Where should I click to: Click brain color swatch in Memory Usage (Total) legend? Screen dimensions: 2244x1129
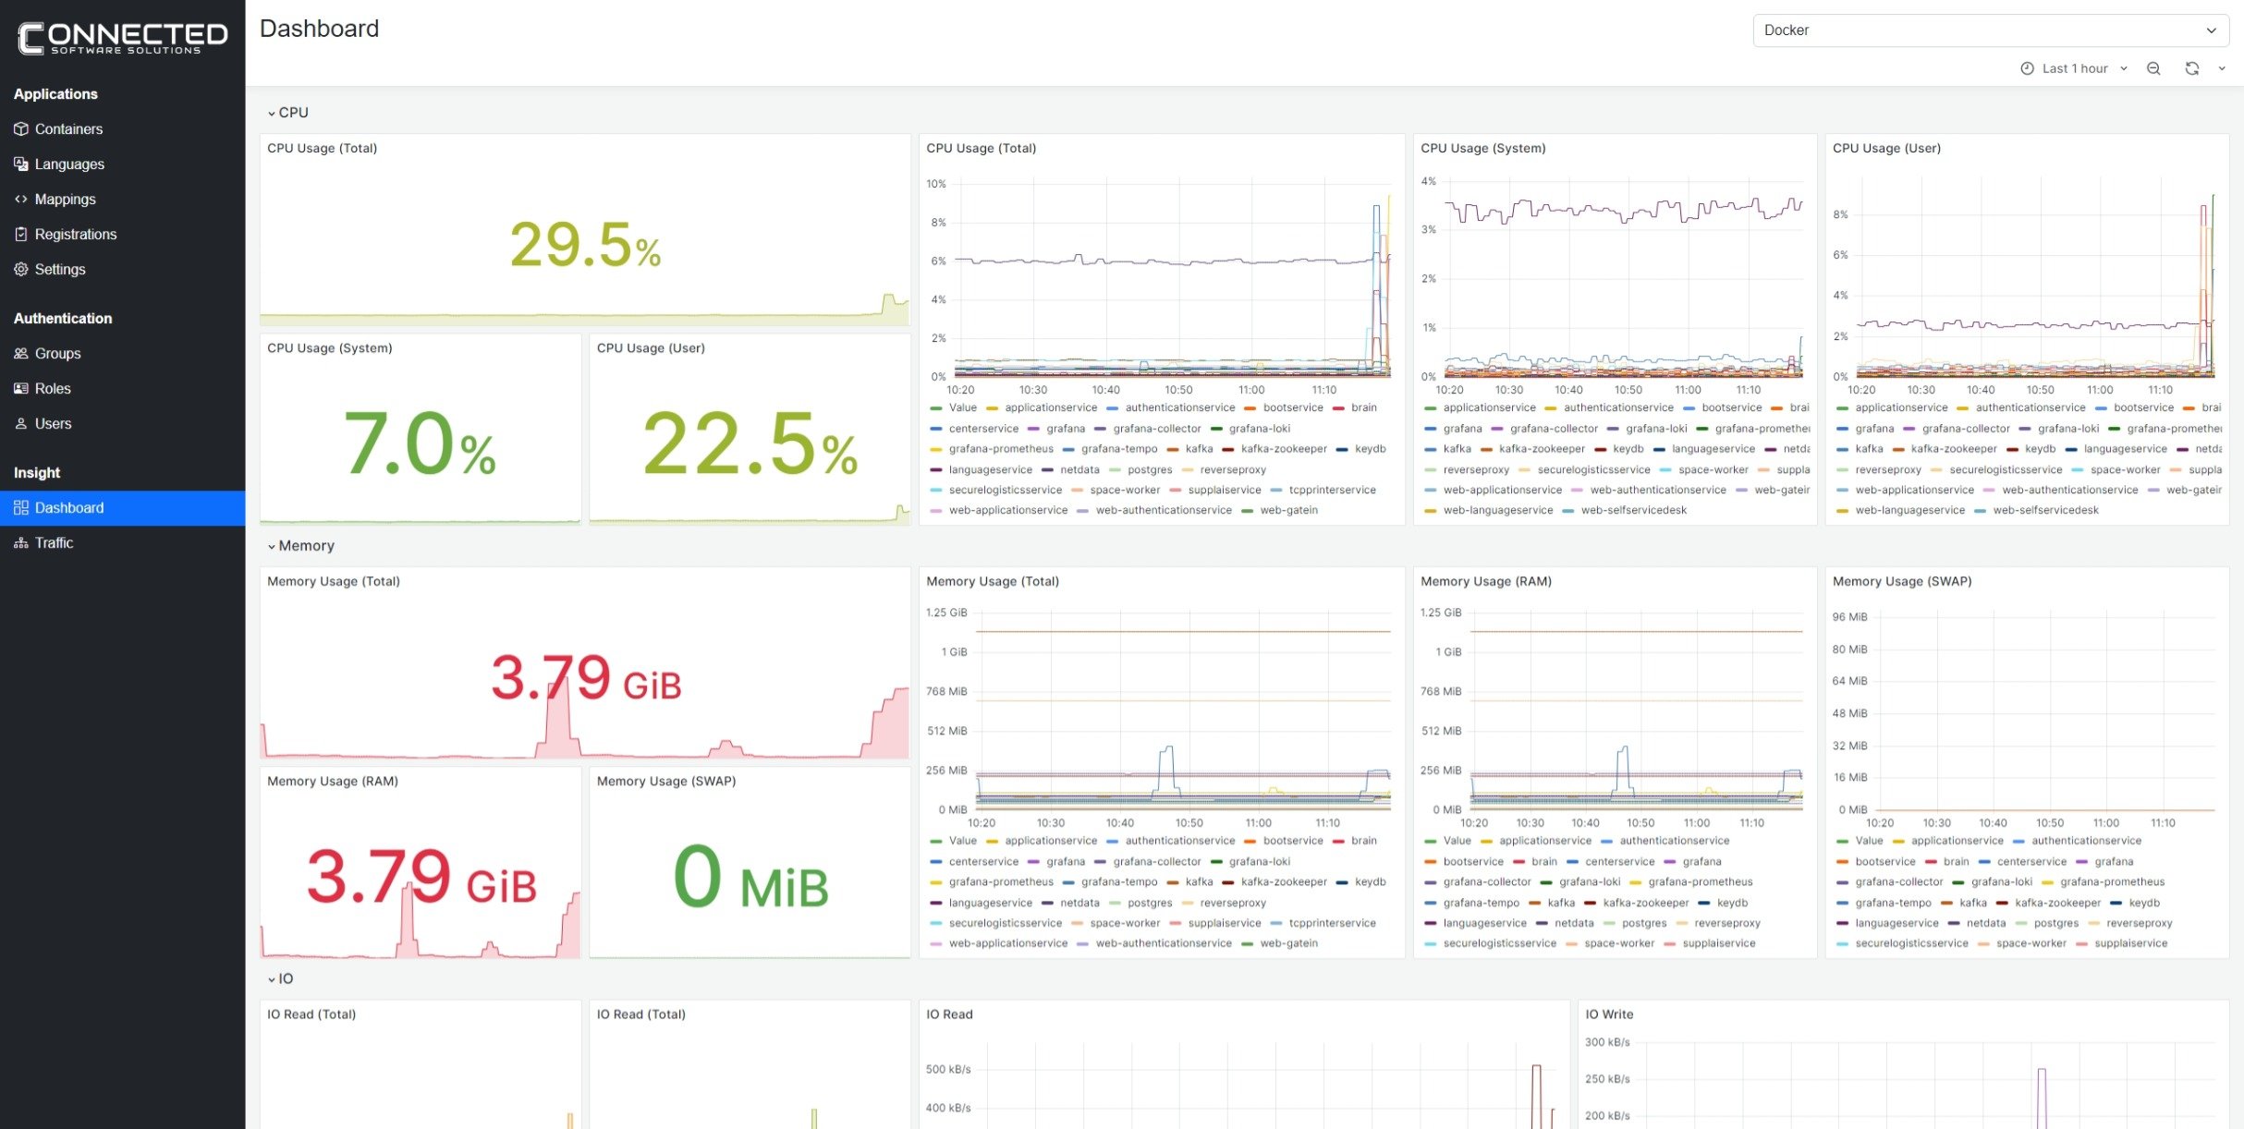1338,841
